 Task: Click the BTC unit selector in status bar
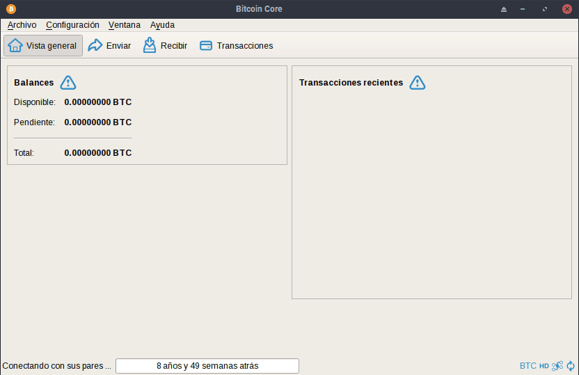click(528, 366)
